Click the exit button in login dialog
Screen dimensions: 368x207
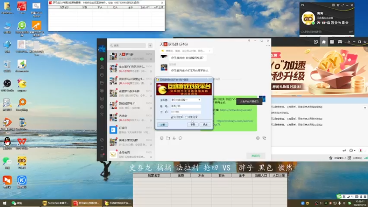205,125
